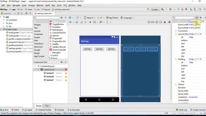
Task: Open the Palette settings gear icon
Action: [x=61, y=18]
